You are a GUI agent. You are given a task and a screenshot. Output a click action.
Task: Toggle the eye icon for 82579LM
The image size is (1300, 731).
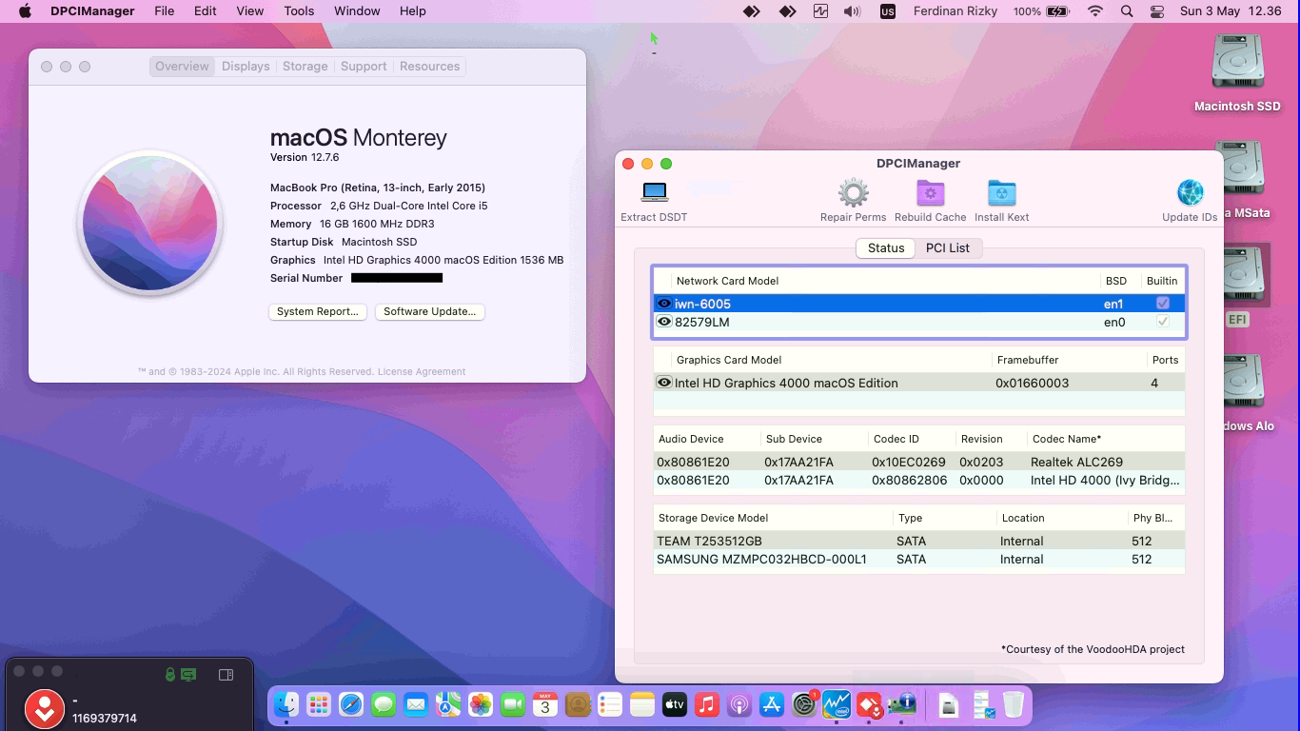click(x=664, y=322)
